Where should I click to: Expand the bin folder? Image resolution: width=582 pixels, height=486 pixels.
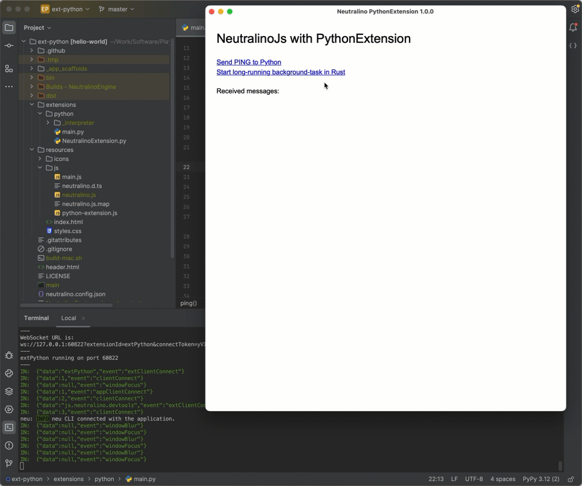[x=32, y=78]
